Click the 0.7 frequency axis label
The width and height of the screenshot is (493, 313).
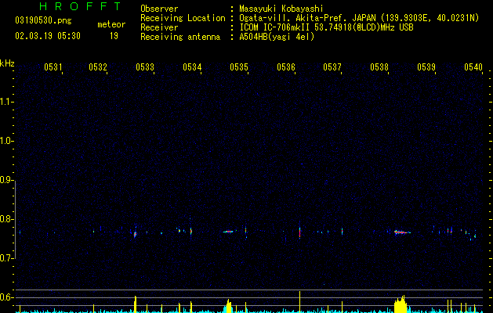pos(6,258)
